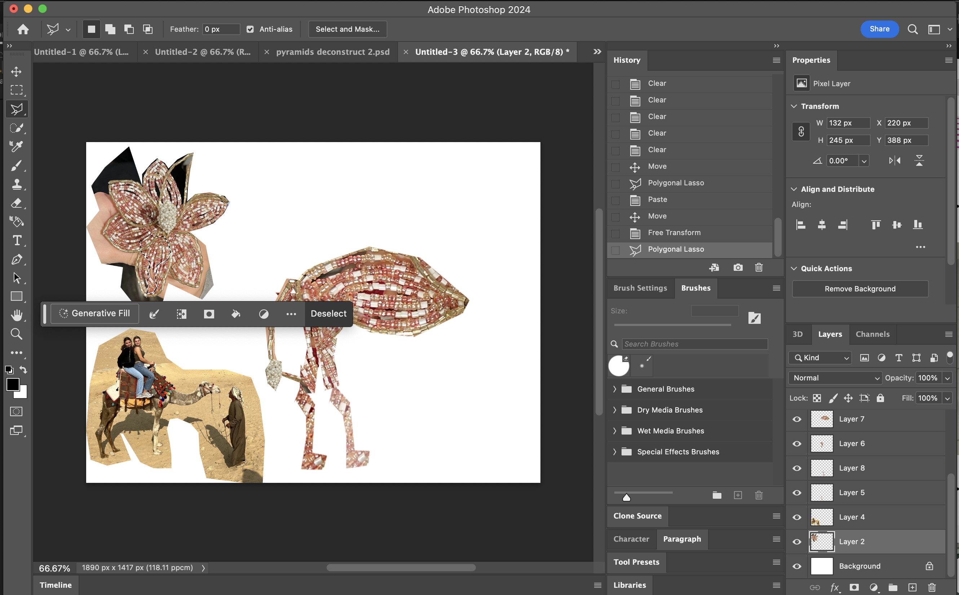Select the Zoom tool
This screenshot has width=959, height=595.
pos(16,334)
